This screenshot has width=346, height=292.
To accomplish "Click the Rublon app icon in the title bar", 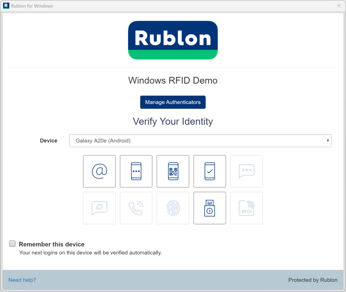I will click(6, 6).
